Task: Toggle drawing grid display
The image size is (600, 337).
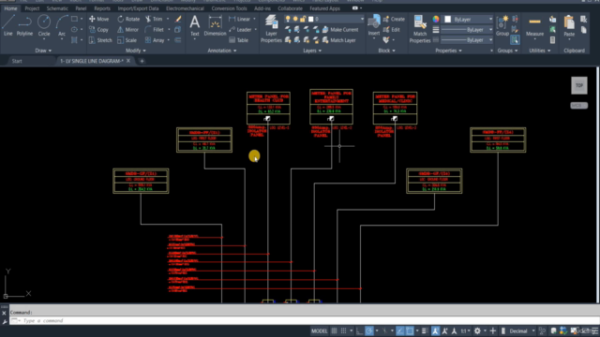Action: pyautogui.click(x=334, y=330)
